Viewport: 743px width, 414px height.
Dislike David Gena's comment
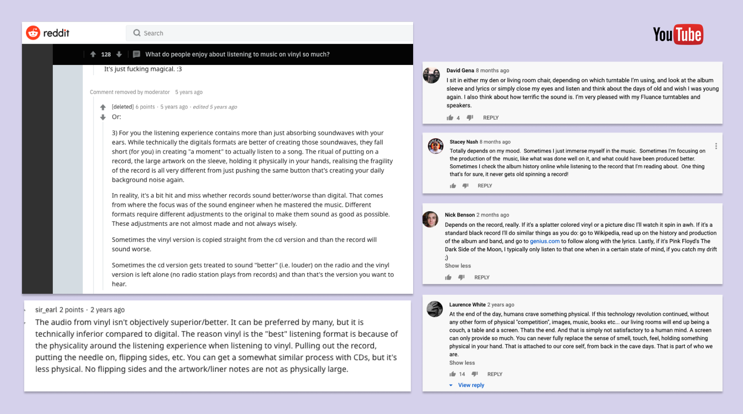point(470,118)
